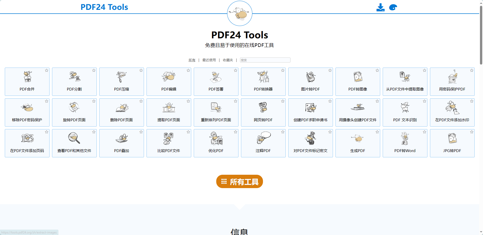Switch to the 收藏夹 filter tab

pyautogui.click(x=228, y=60)
